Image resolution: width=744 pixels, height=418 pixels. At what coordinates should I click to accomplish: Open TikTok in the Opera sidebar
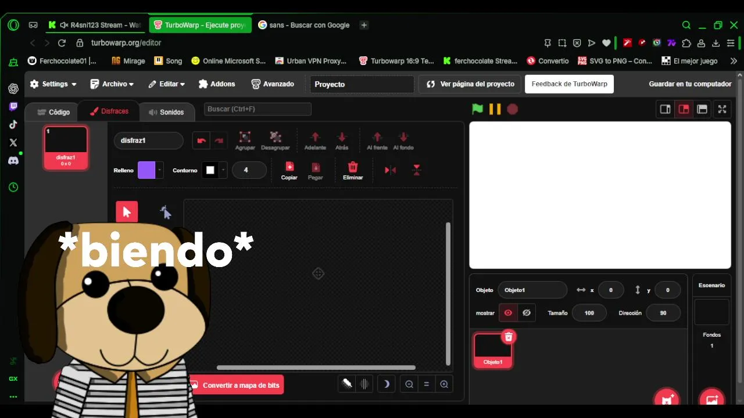click(x=13, y=124)
